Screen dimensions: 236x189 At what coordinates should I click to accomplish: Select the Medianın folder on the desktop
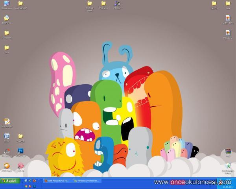point(103,4)
